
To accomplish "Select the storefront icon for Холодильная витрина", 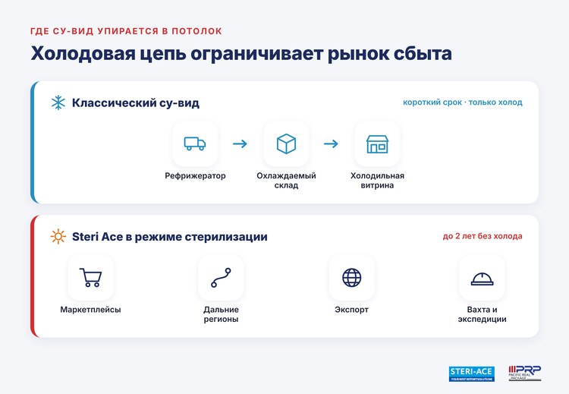I will (377, 144).
